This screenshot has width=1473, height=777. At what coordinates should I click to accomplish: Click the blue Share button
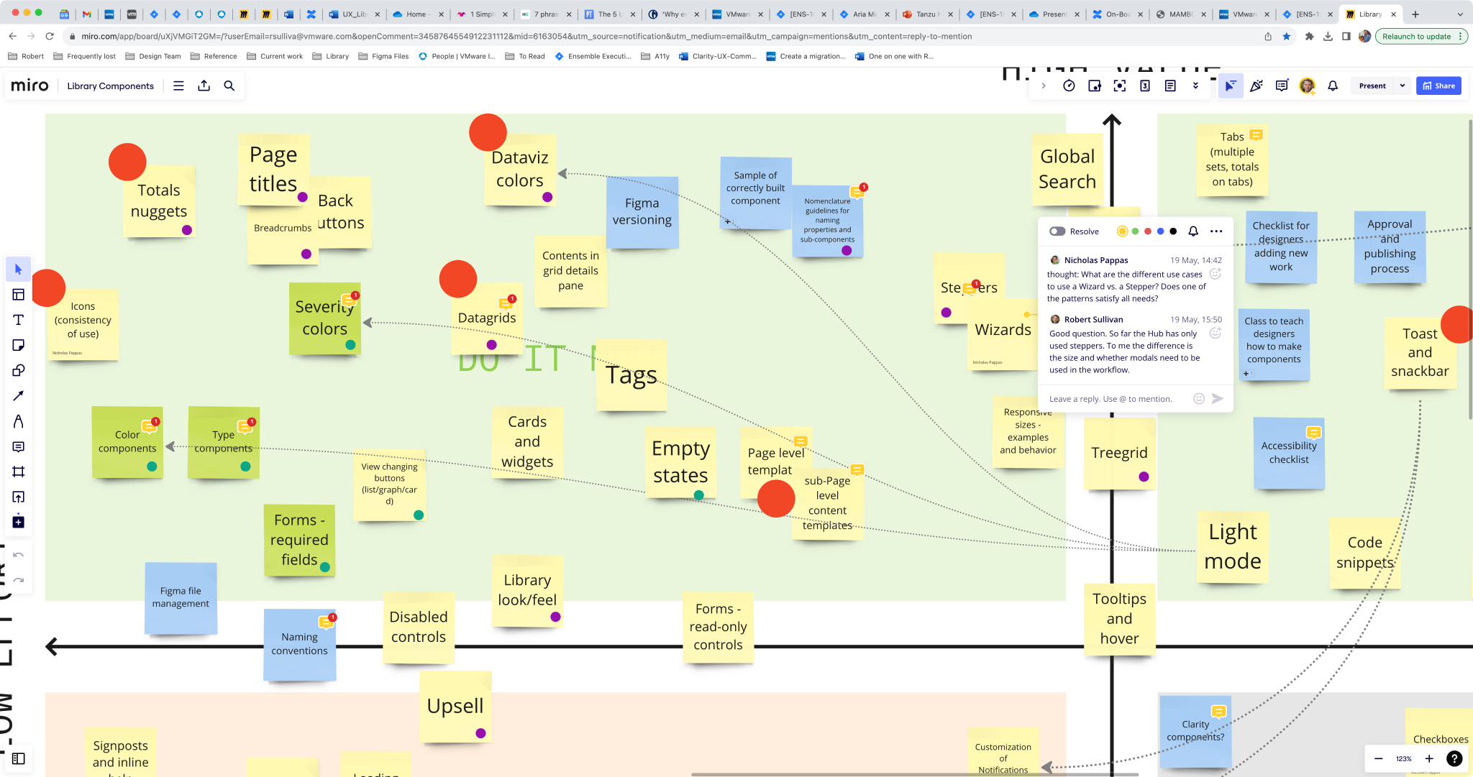1438,86
